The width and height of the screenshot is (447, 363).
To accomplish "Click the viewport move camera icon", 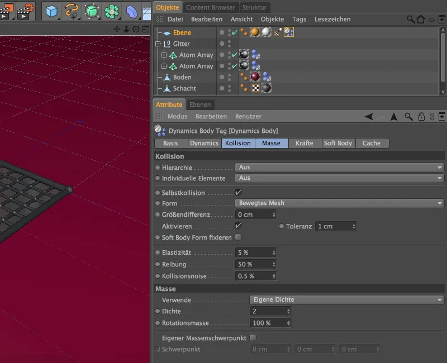I will pyautogui.click(x=117, y=29).
